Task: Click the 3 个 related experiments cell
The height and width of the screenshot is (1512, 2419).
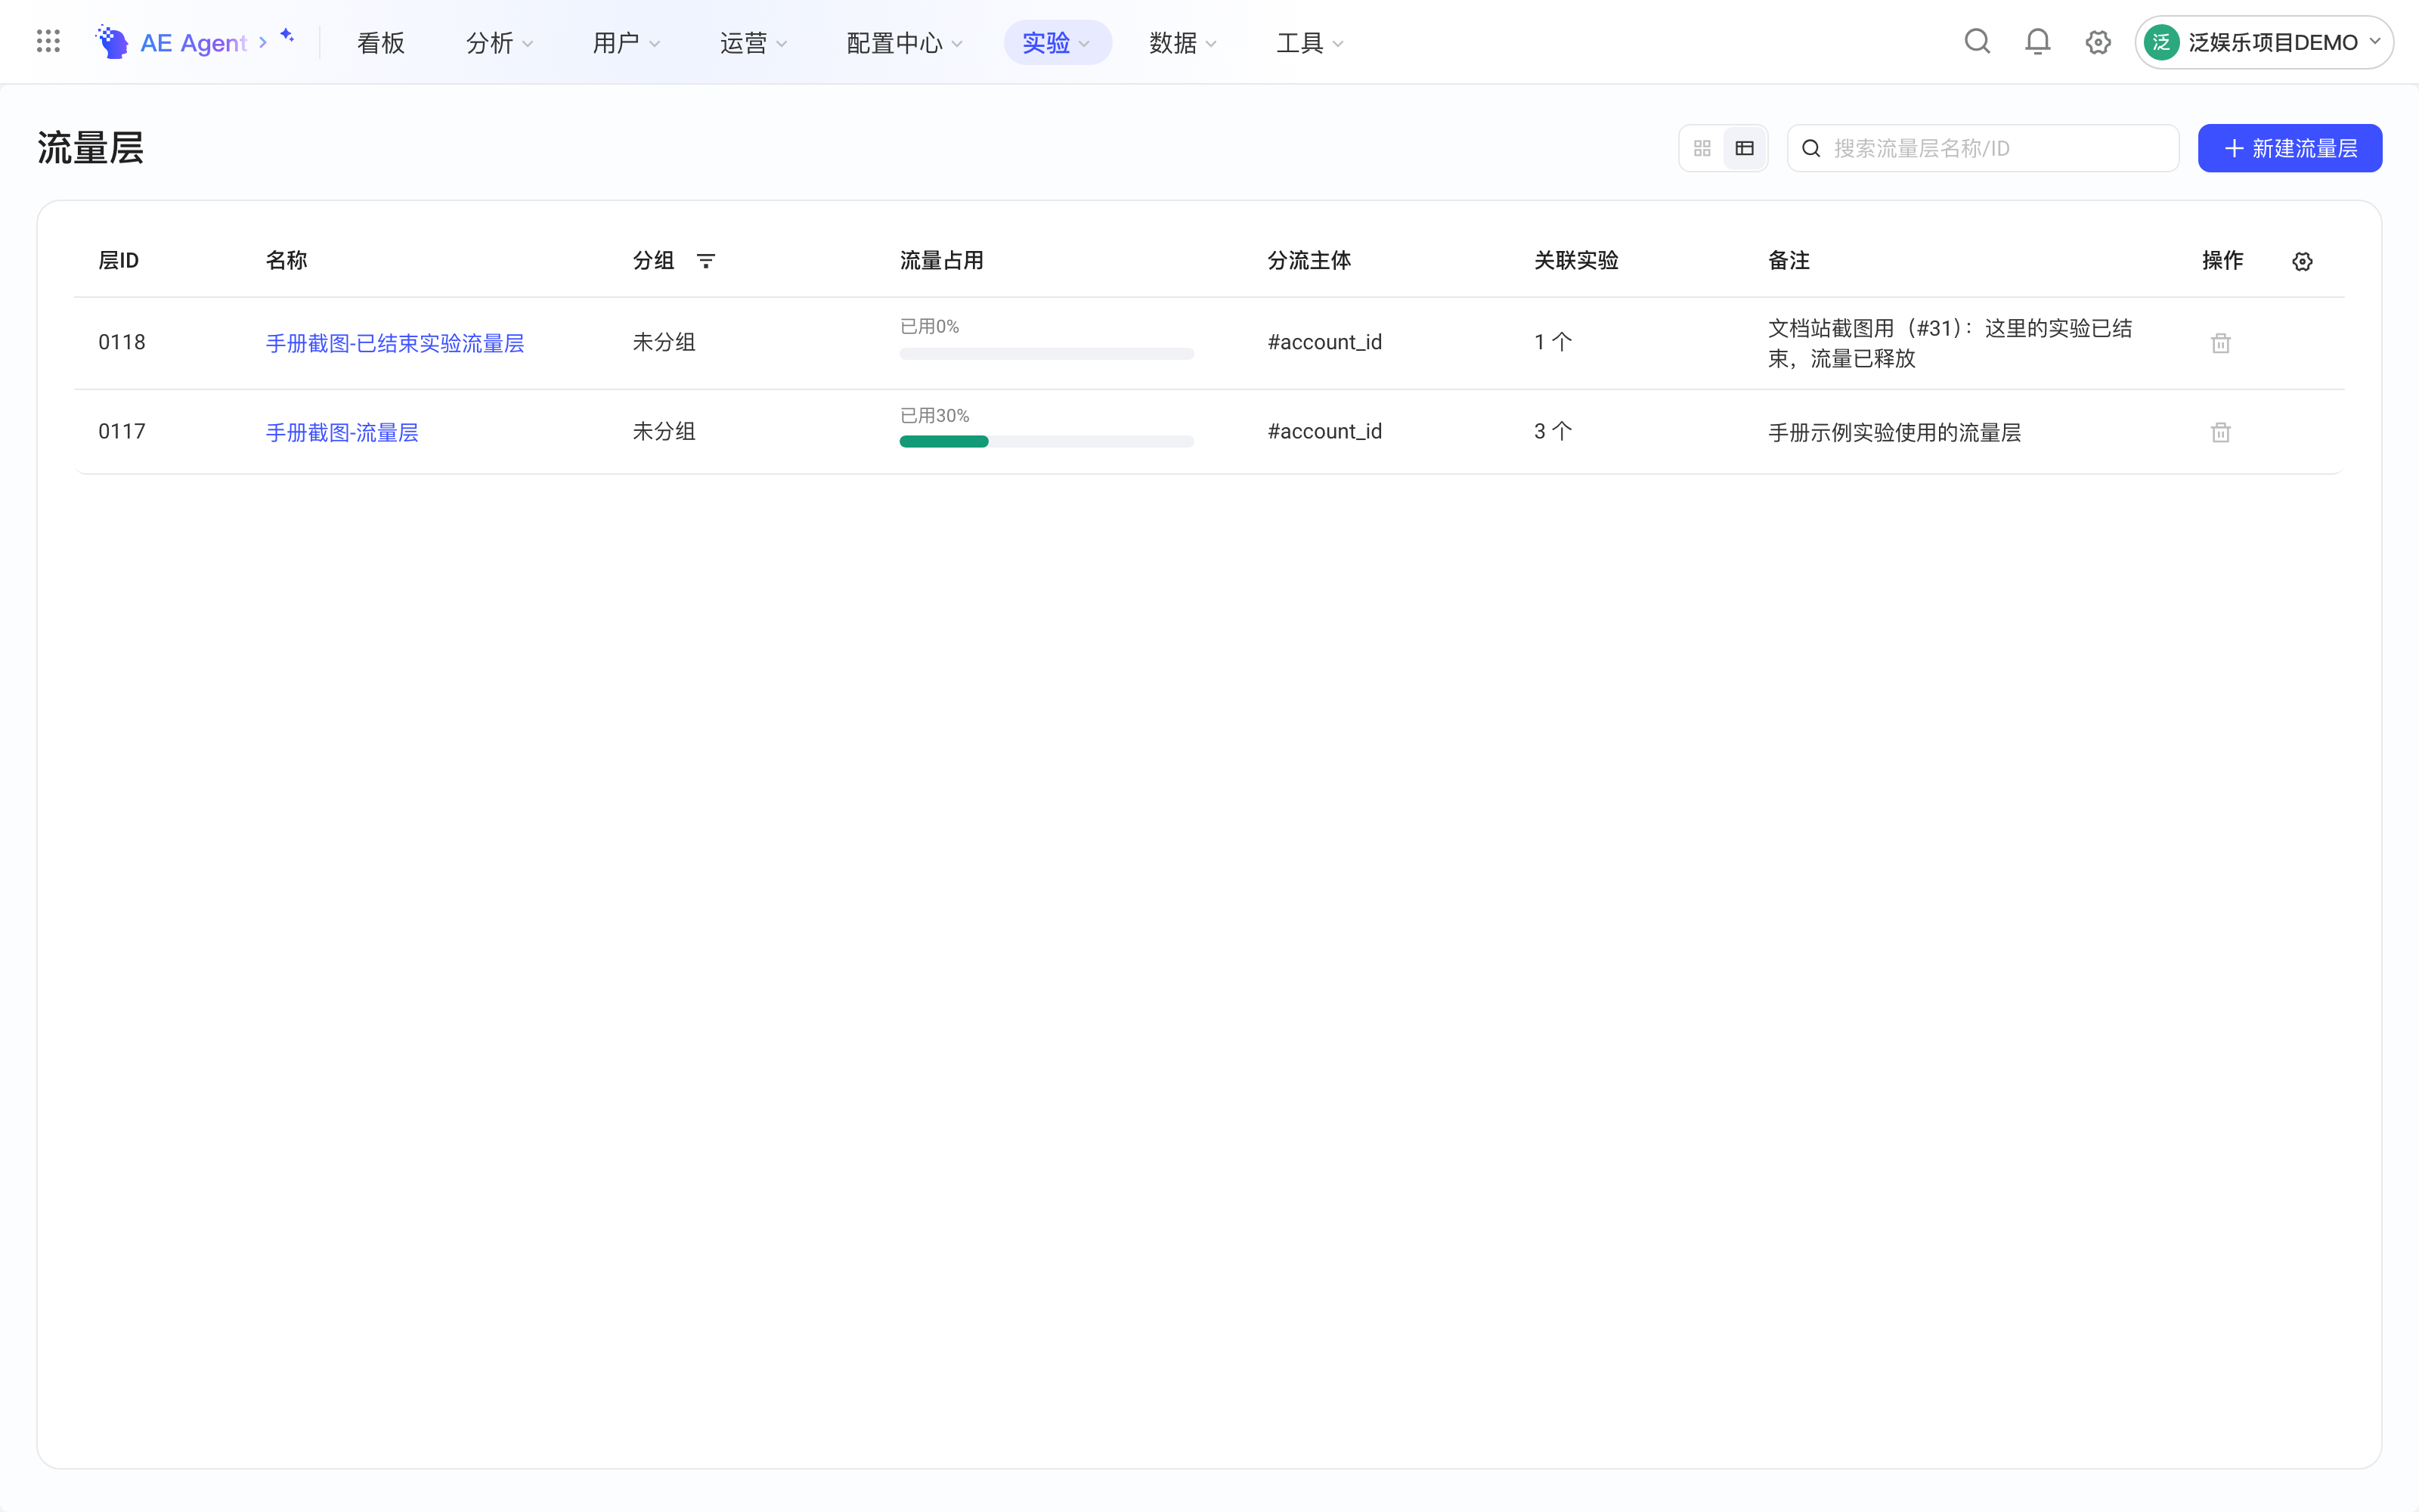Action: click(x=1553, y=431)
